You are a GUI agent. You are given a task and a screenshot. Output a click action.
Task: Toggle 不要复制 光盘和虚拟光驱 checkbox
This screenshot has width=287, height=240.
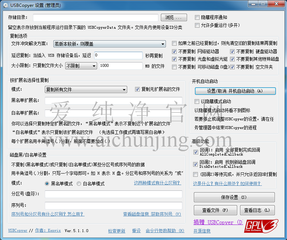coord(174,59)
